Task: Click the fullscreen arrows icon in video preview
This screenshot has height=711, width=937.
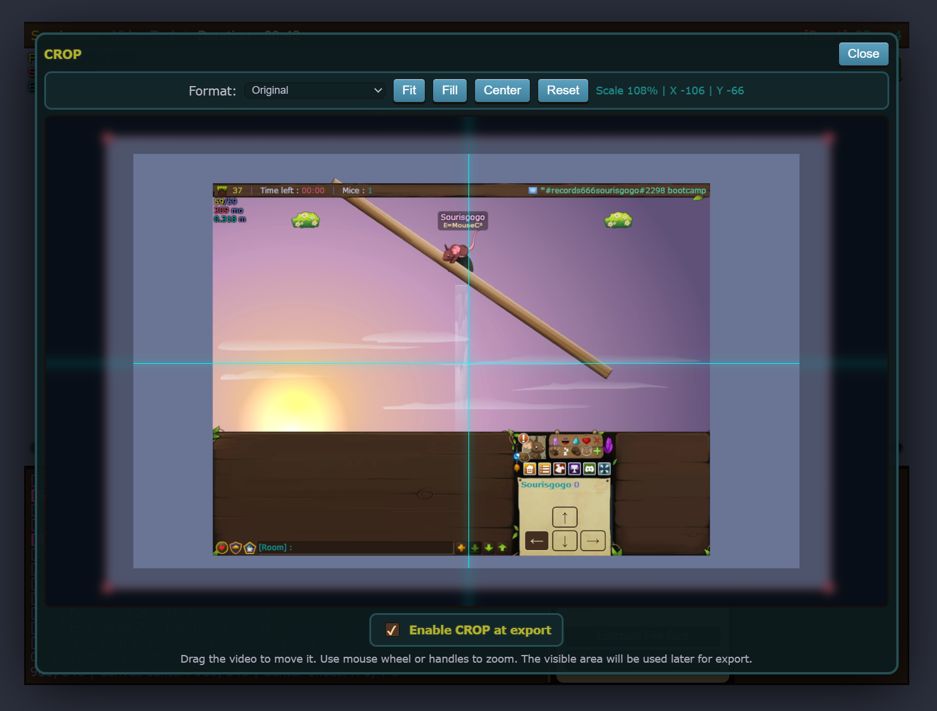Action: click(604, 469)
